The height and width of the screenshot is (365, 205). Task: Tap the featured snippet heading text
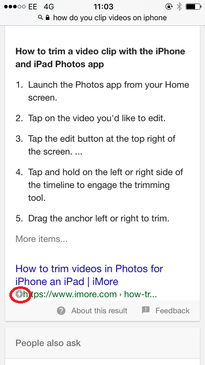point(100,57)
